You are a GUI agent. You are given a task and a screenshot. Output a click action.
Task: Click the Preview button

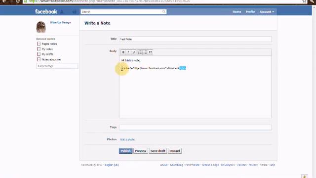coord(140,151)
